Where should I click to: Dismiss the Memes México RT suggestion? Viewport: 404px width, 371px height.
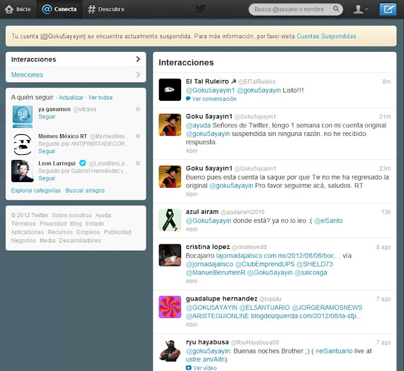(x=138, y=136)
